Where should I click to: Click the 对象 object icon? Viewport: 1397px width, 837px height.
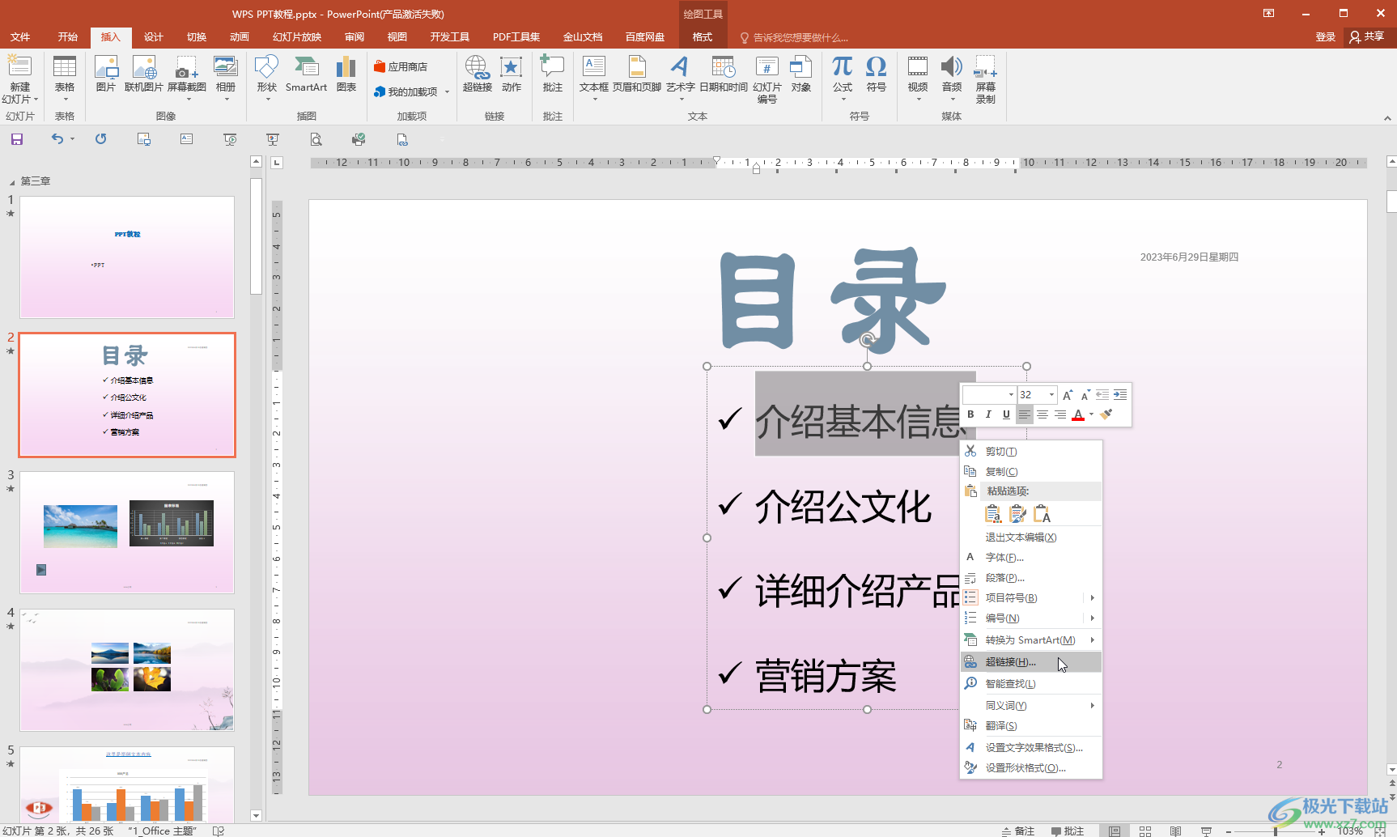(x=800, y=74)
